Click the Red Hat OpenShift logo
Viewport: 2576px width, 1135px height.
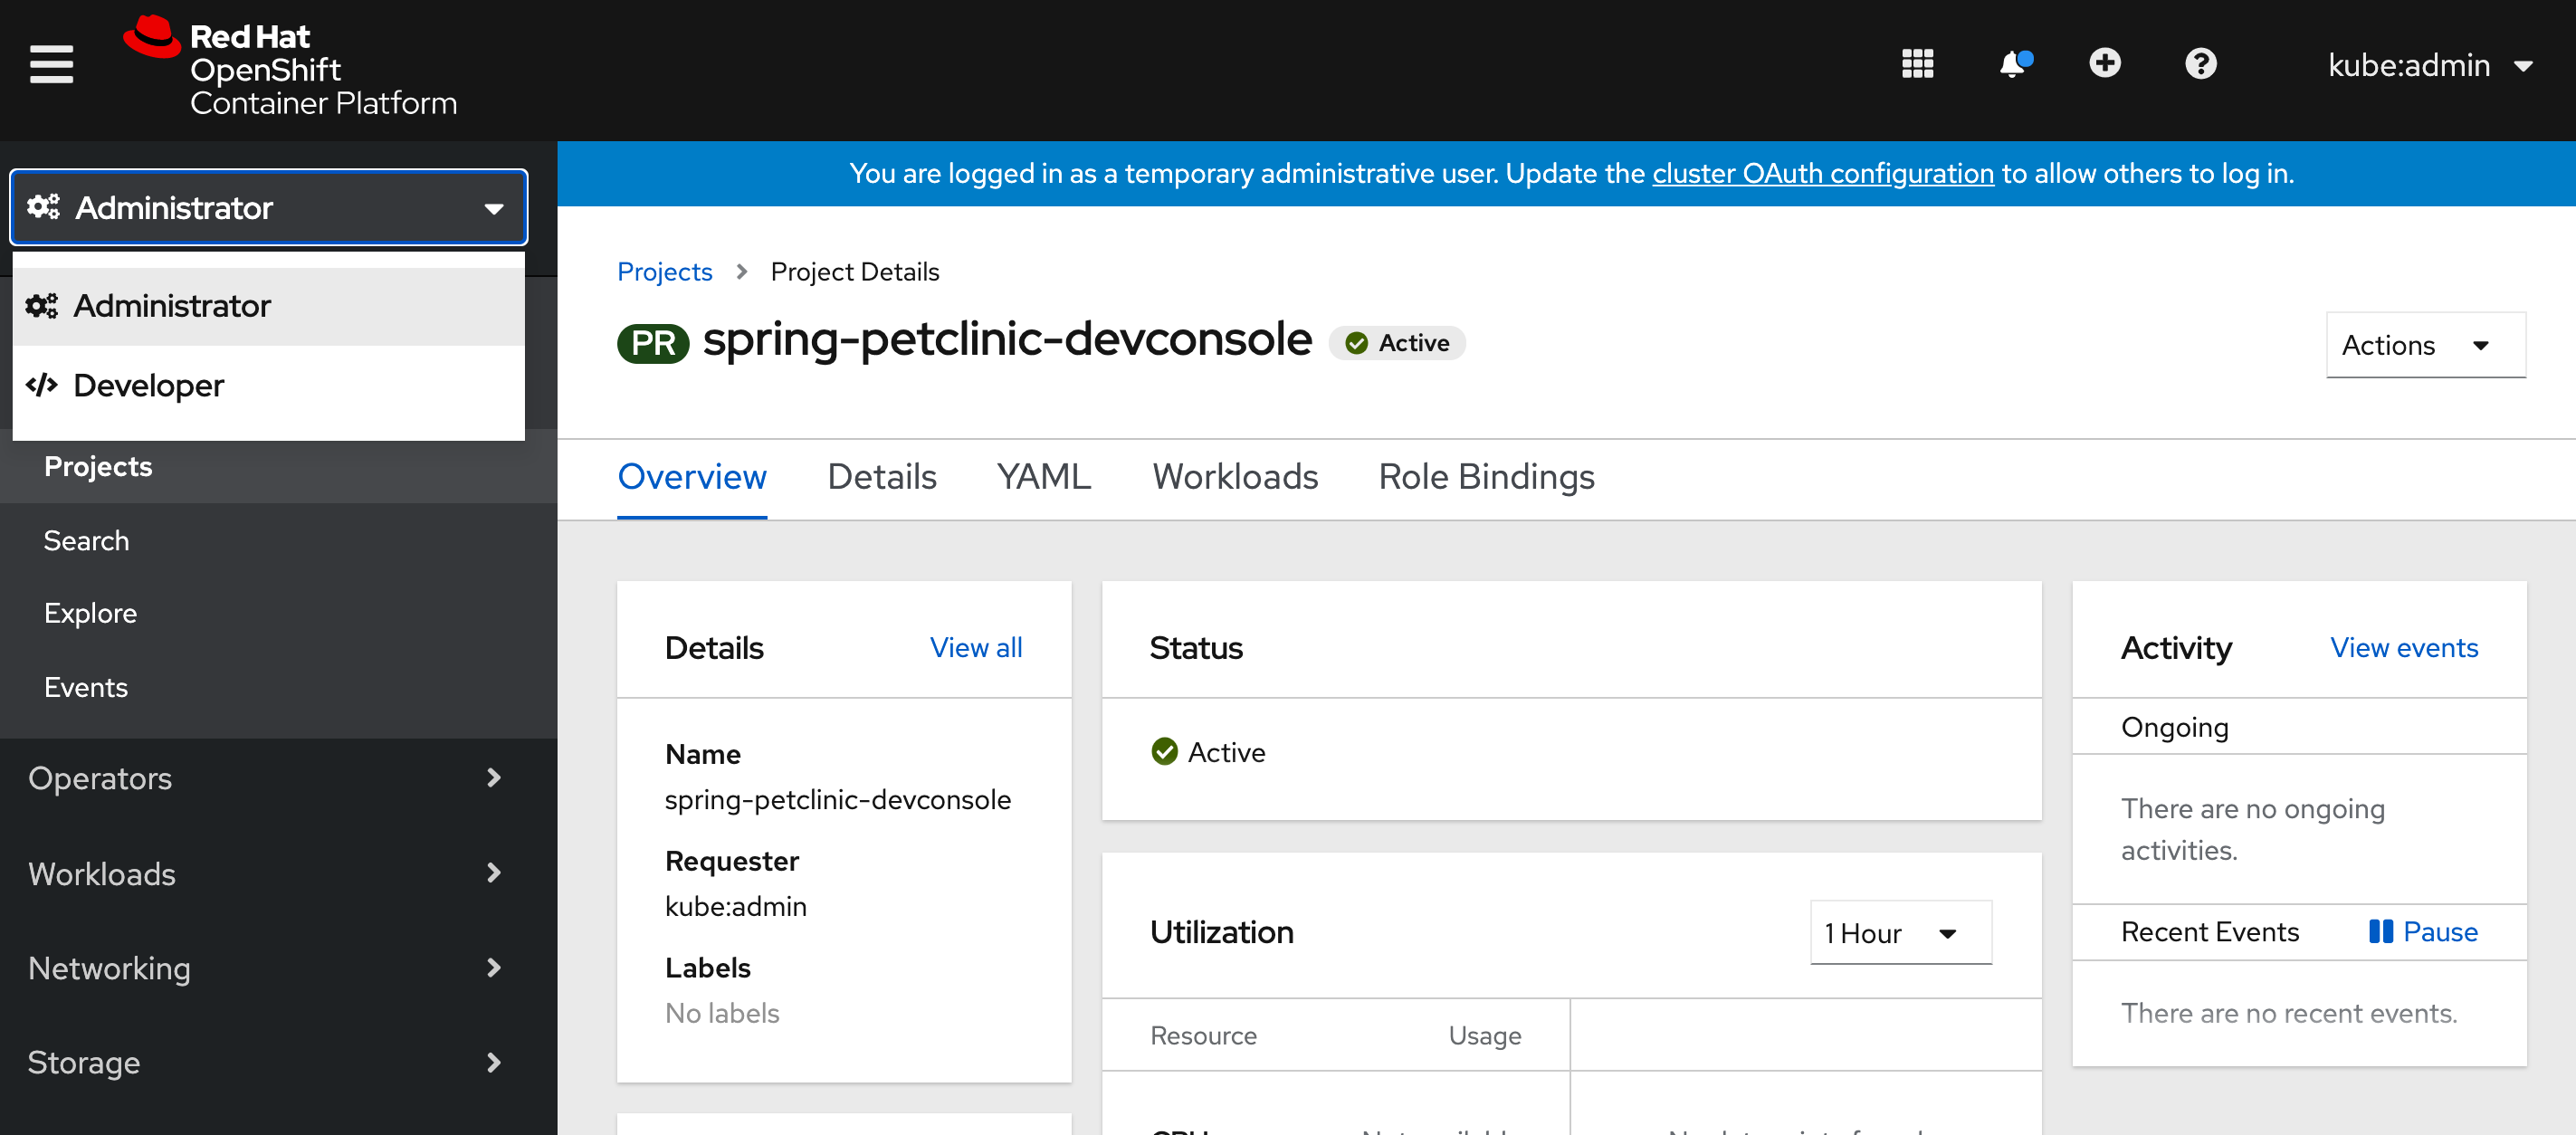coord(290,68)
